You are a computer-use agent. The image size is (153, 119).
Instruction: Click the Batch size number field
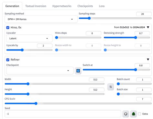click(x=144, y=90)
